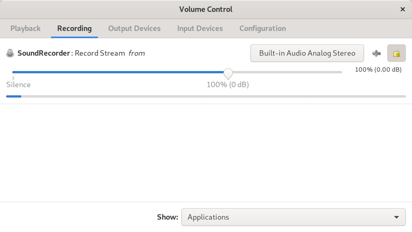
Task: Select the Recording tab
Action: (74, 28)
